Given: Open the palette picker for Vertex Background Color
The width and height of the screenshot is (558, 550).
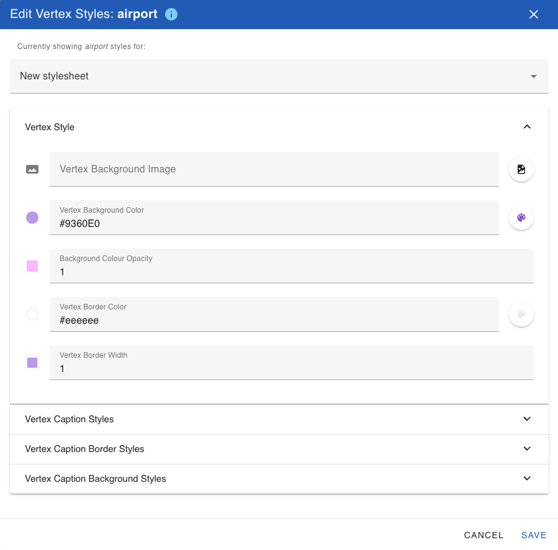Looking at the screenshot, I should pos(521,217).
